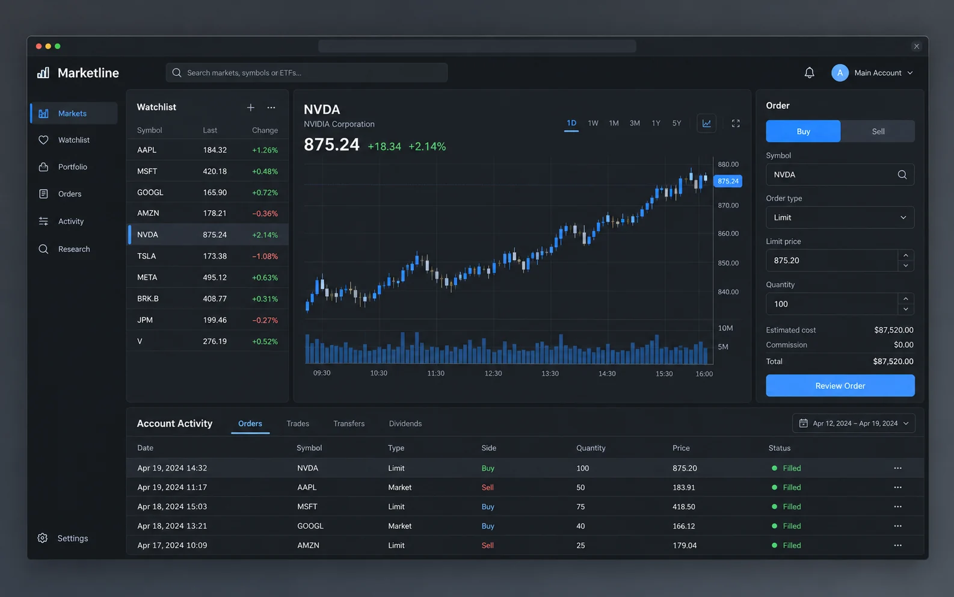
Task: Open row actions for the AAPL order
Action: (x=897, y=487)
